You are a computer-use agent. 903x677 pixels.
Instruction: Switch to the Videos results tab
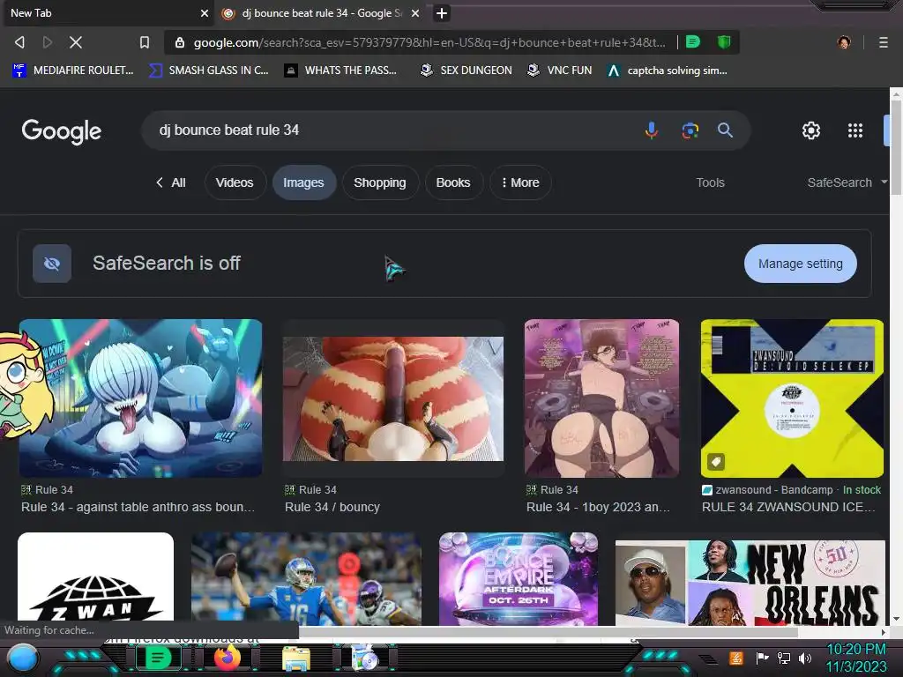coord(235,182)
